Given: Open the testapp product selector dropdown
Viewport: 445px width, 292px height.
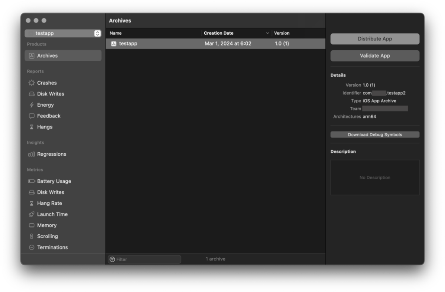Looking at the screenshot, I should click(x=63, y=33).
